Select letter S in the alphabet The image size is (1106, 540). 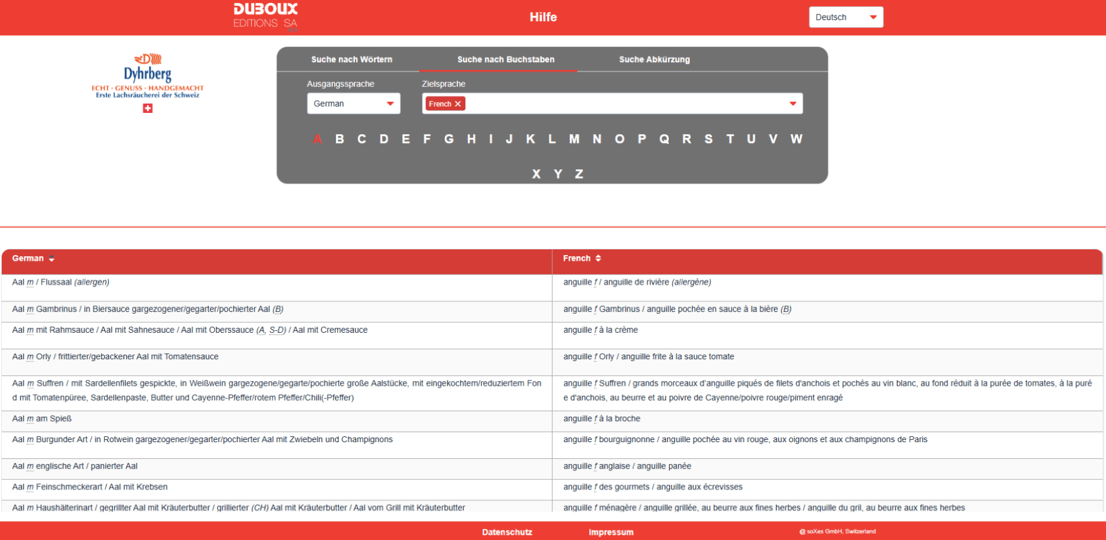(708, 139)
